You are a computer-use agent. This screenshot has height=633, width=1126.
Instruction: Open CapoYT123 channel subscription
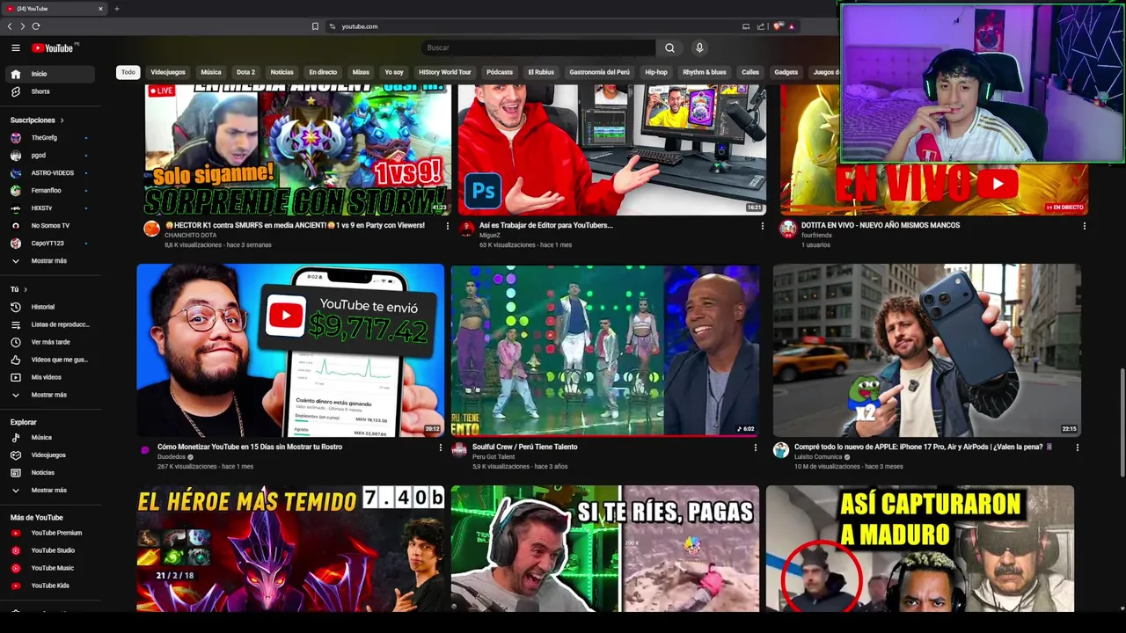(51, 243)
